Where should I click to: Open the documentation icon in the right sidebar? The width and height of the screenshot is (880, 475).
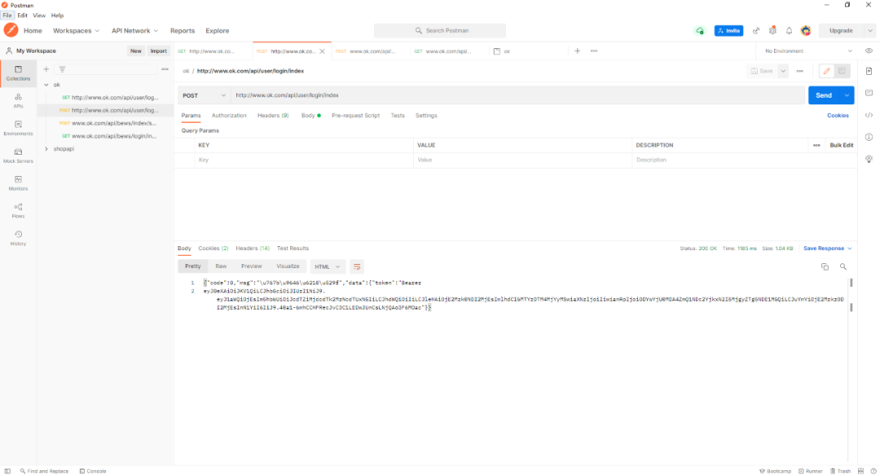869,72
